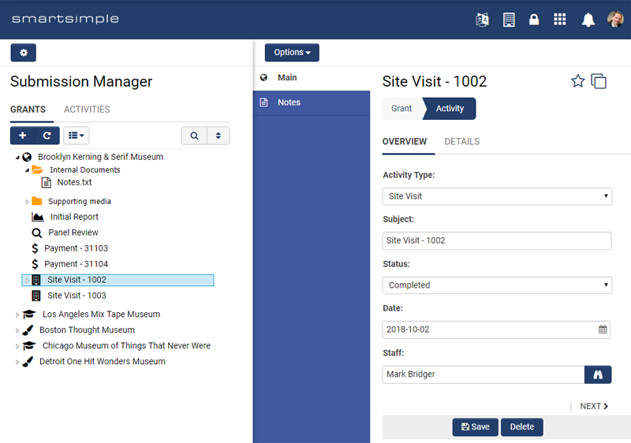Click the open folder icon Internal Documents
This screenshot has width=631, height=443.
[x=37, y=169]
